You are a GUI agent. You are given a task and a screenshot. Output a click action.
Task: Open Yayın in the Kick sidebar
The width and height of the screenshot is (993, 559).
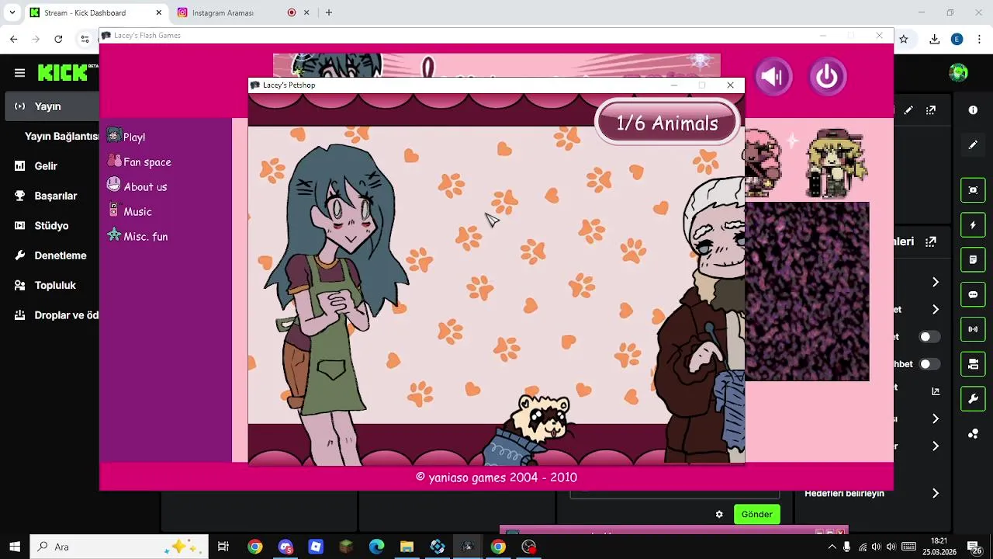(x=52, y=106)
